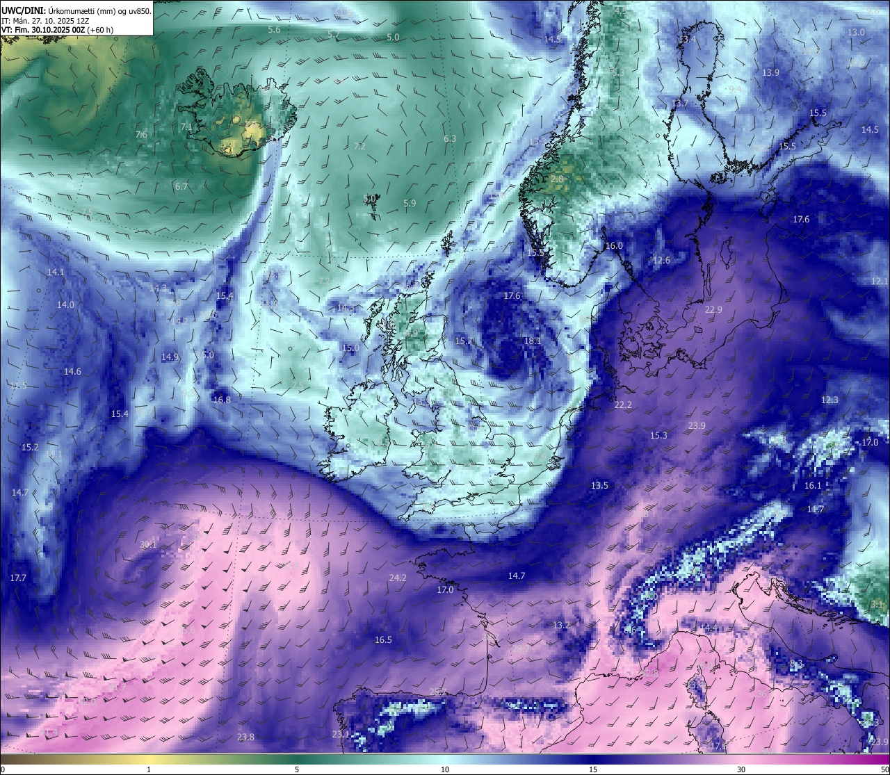The height and width of the screenshot is (775, 890).
Task: Click the 5.7 value near the top
Action: point(334,35)
